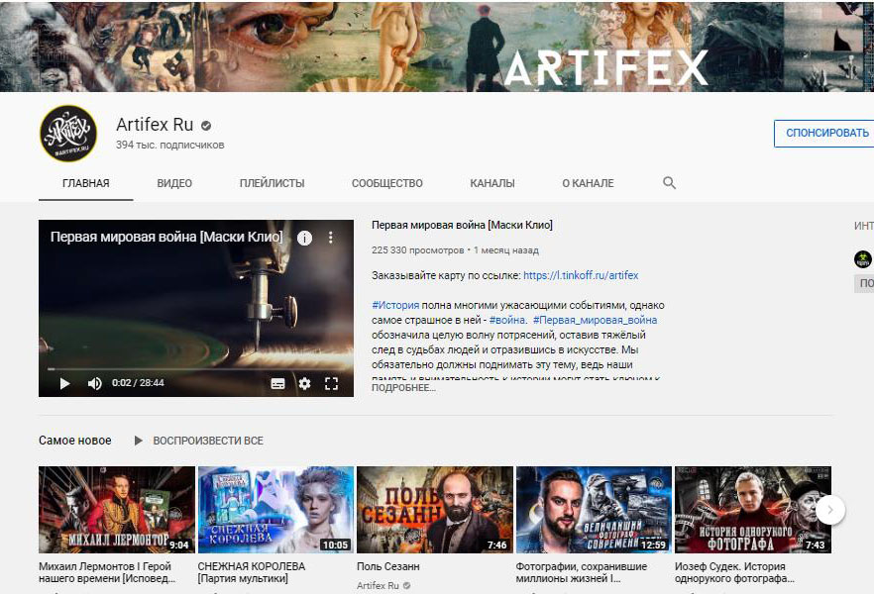Open the ПЛЕЙЛИСТЫ tab
The width and height of the screenshot is (874, 594).
272,183
